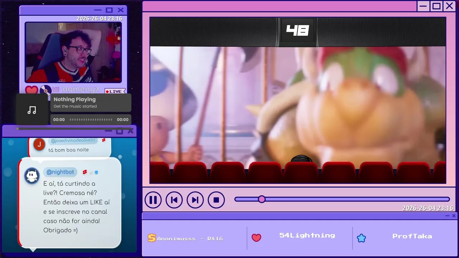This screenshot has height=258, width=459.
Task: Click the heart icon beside 54Lightning
Action: pos(256,238)
